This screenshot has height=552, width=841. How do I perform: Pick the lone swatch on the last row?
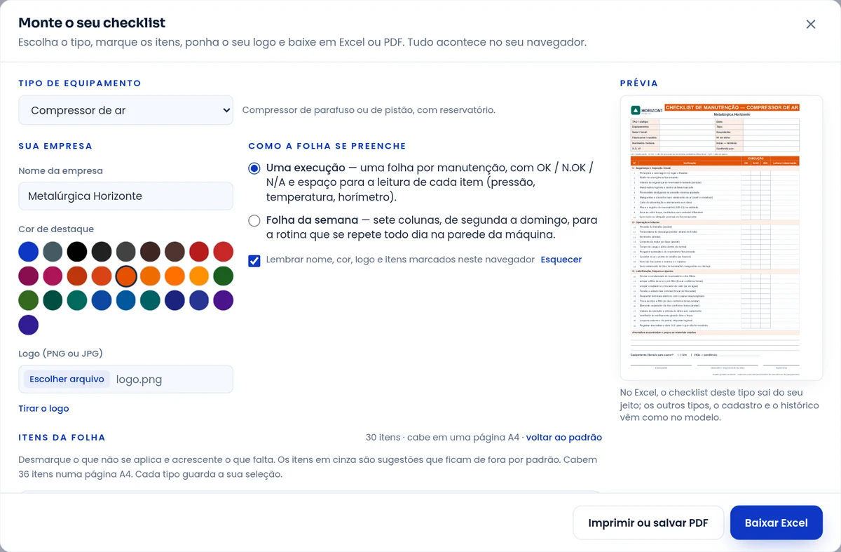click(28, 325)
